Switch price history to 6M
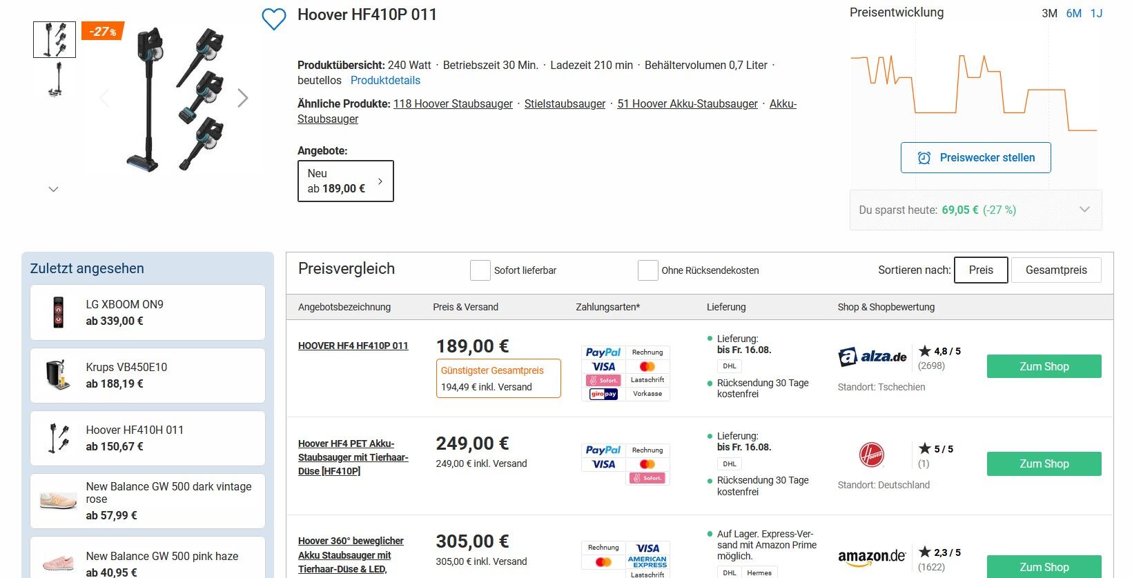1132x578 pixels. [x=1073, y=13]
